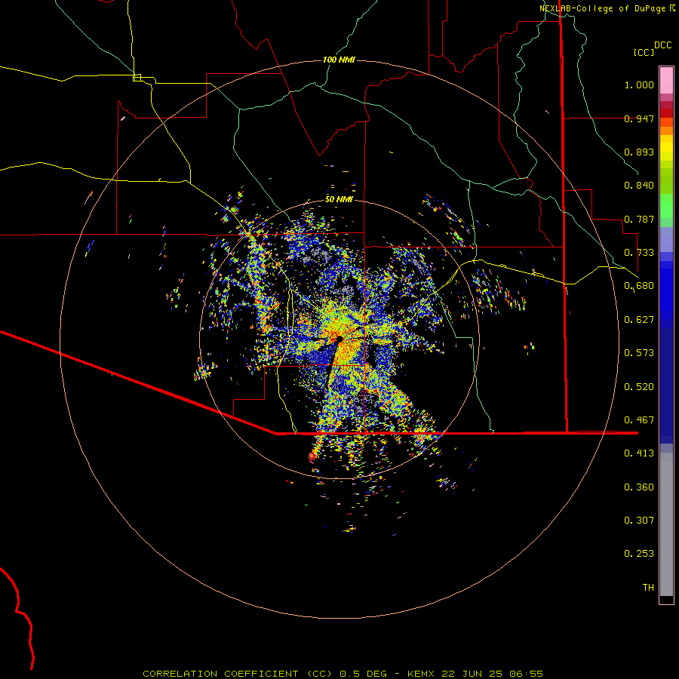The image size is (679, 679).
Task: Click the 0.680 scale value
Action: click(639, 286)
